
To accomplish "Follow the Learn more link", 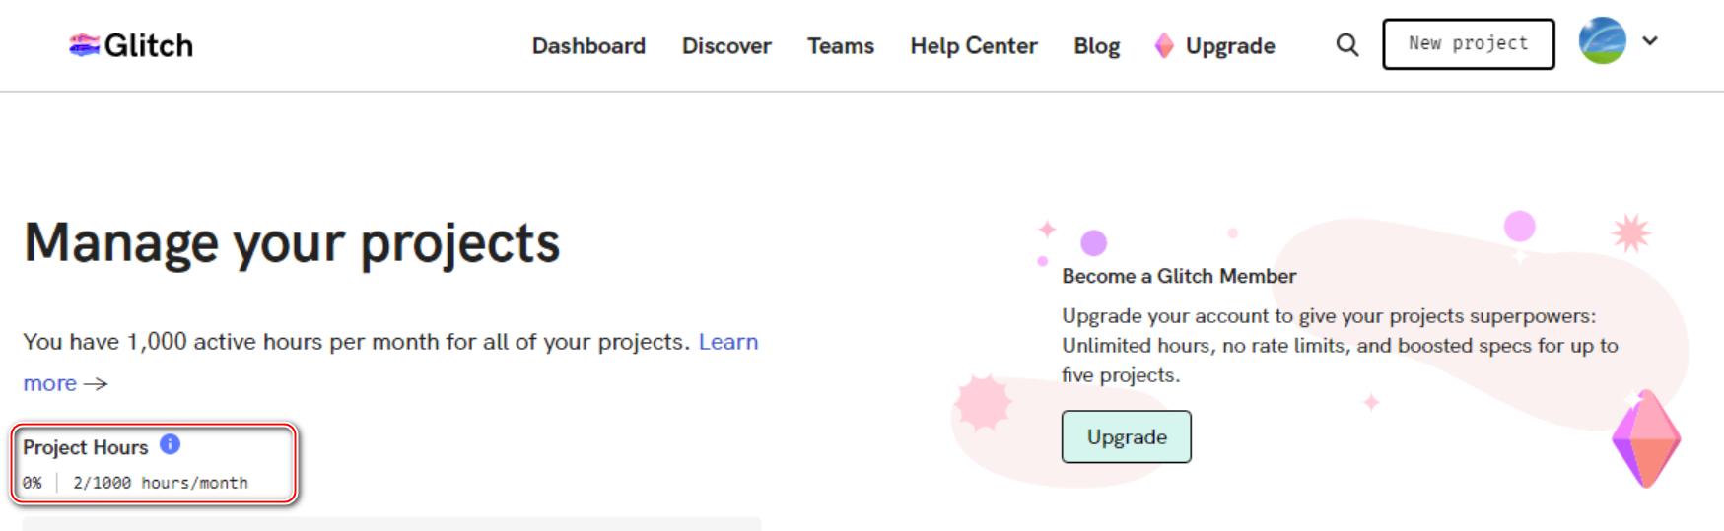I will (728, 342).
